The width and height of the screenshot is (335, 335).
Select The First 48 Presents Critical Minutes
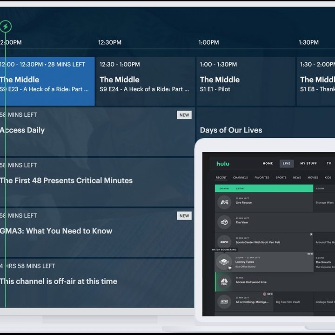[97, 182]
